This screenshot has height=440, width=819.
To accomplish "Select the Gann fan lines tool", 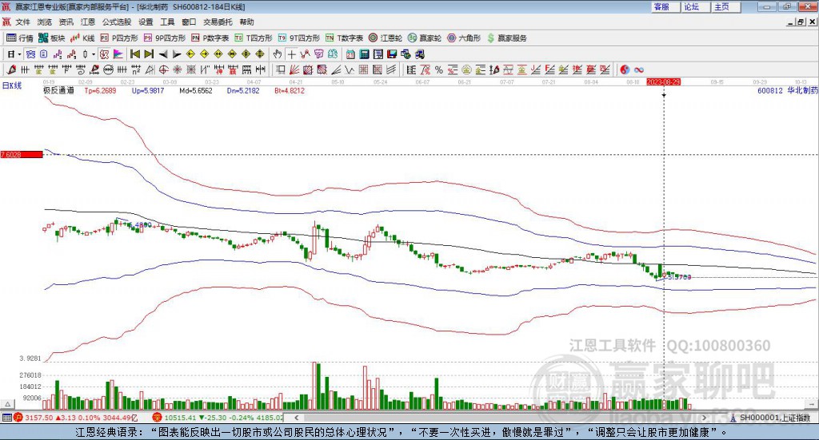I will coord(294,69).
